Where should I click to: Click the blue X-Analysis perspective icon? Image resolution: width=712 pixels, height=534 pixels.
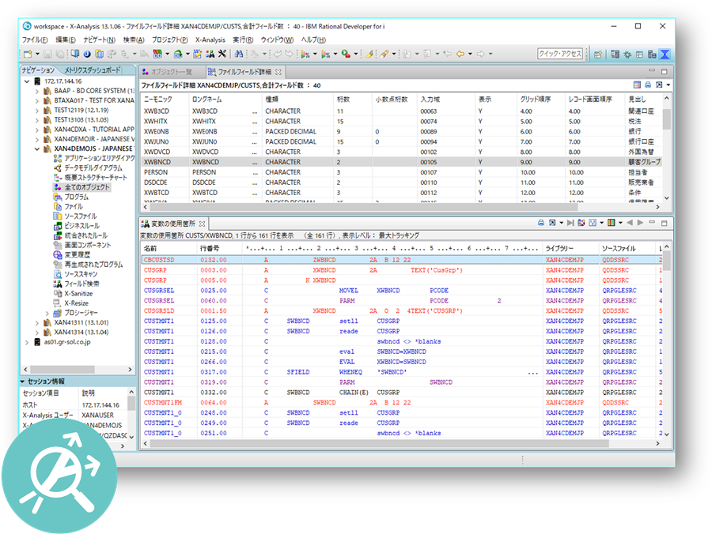pyautogui.click(x=665, y=55)
